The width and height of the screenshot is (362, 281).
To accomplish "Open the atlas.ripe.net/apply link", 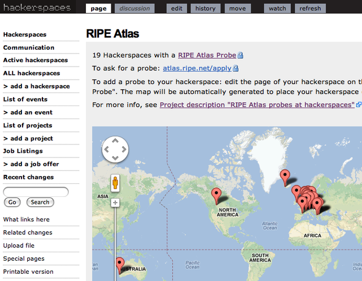I will point(197,68).
